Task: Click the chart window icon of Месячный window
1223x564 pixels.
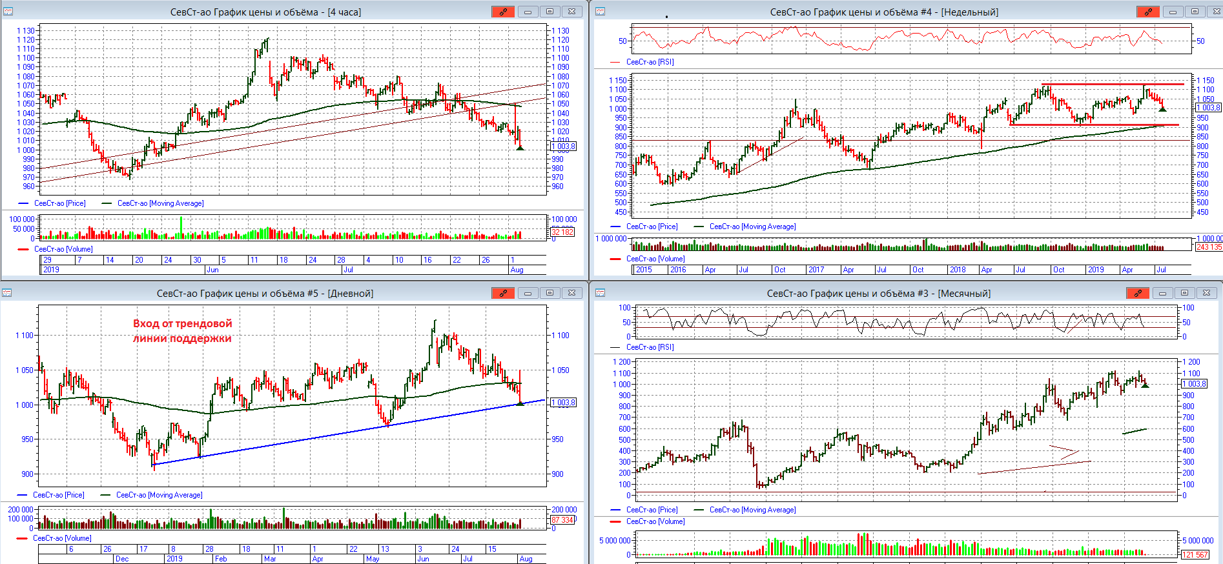Action: tap(600, 293)
